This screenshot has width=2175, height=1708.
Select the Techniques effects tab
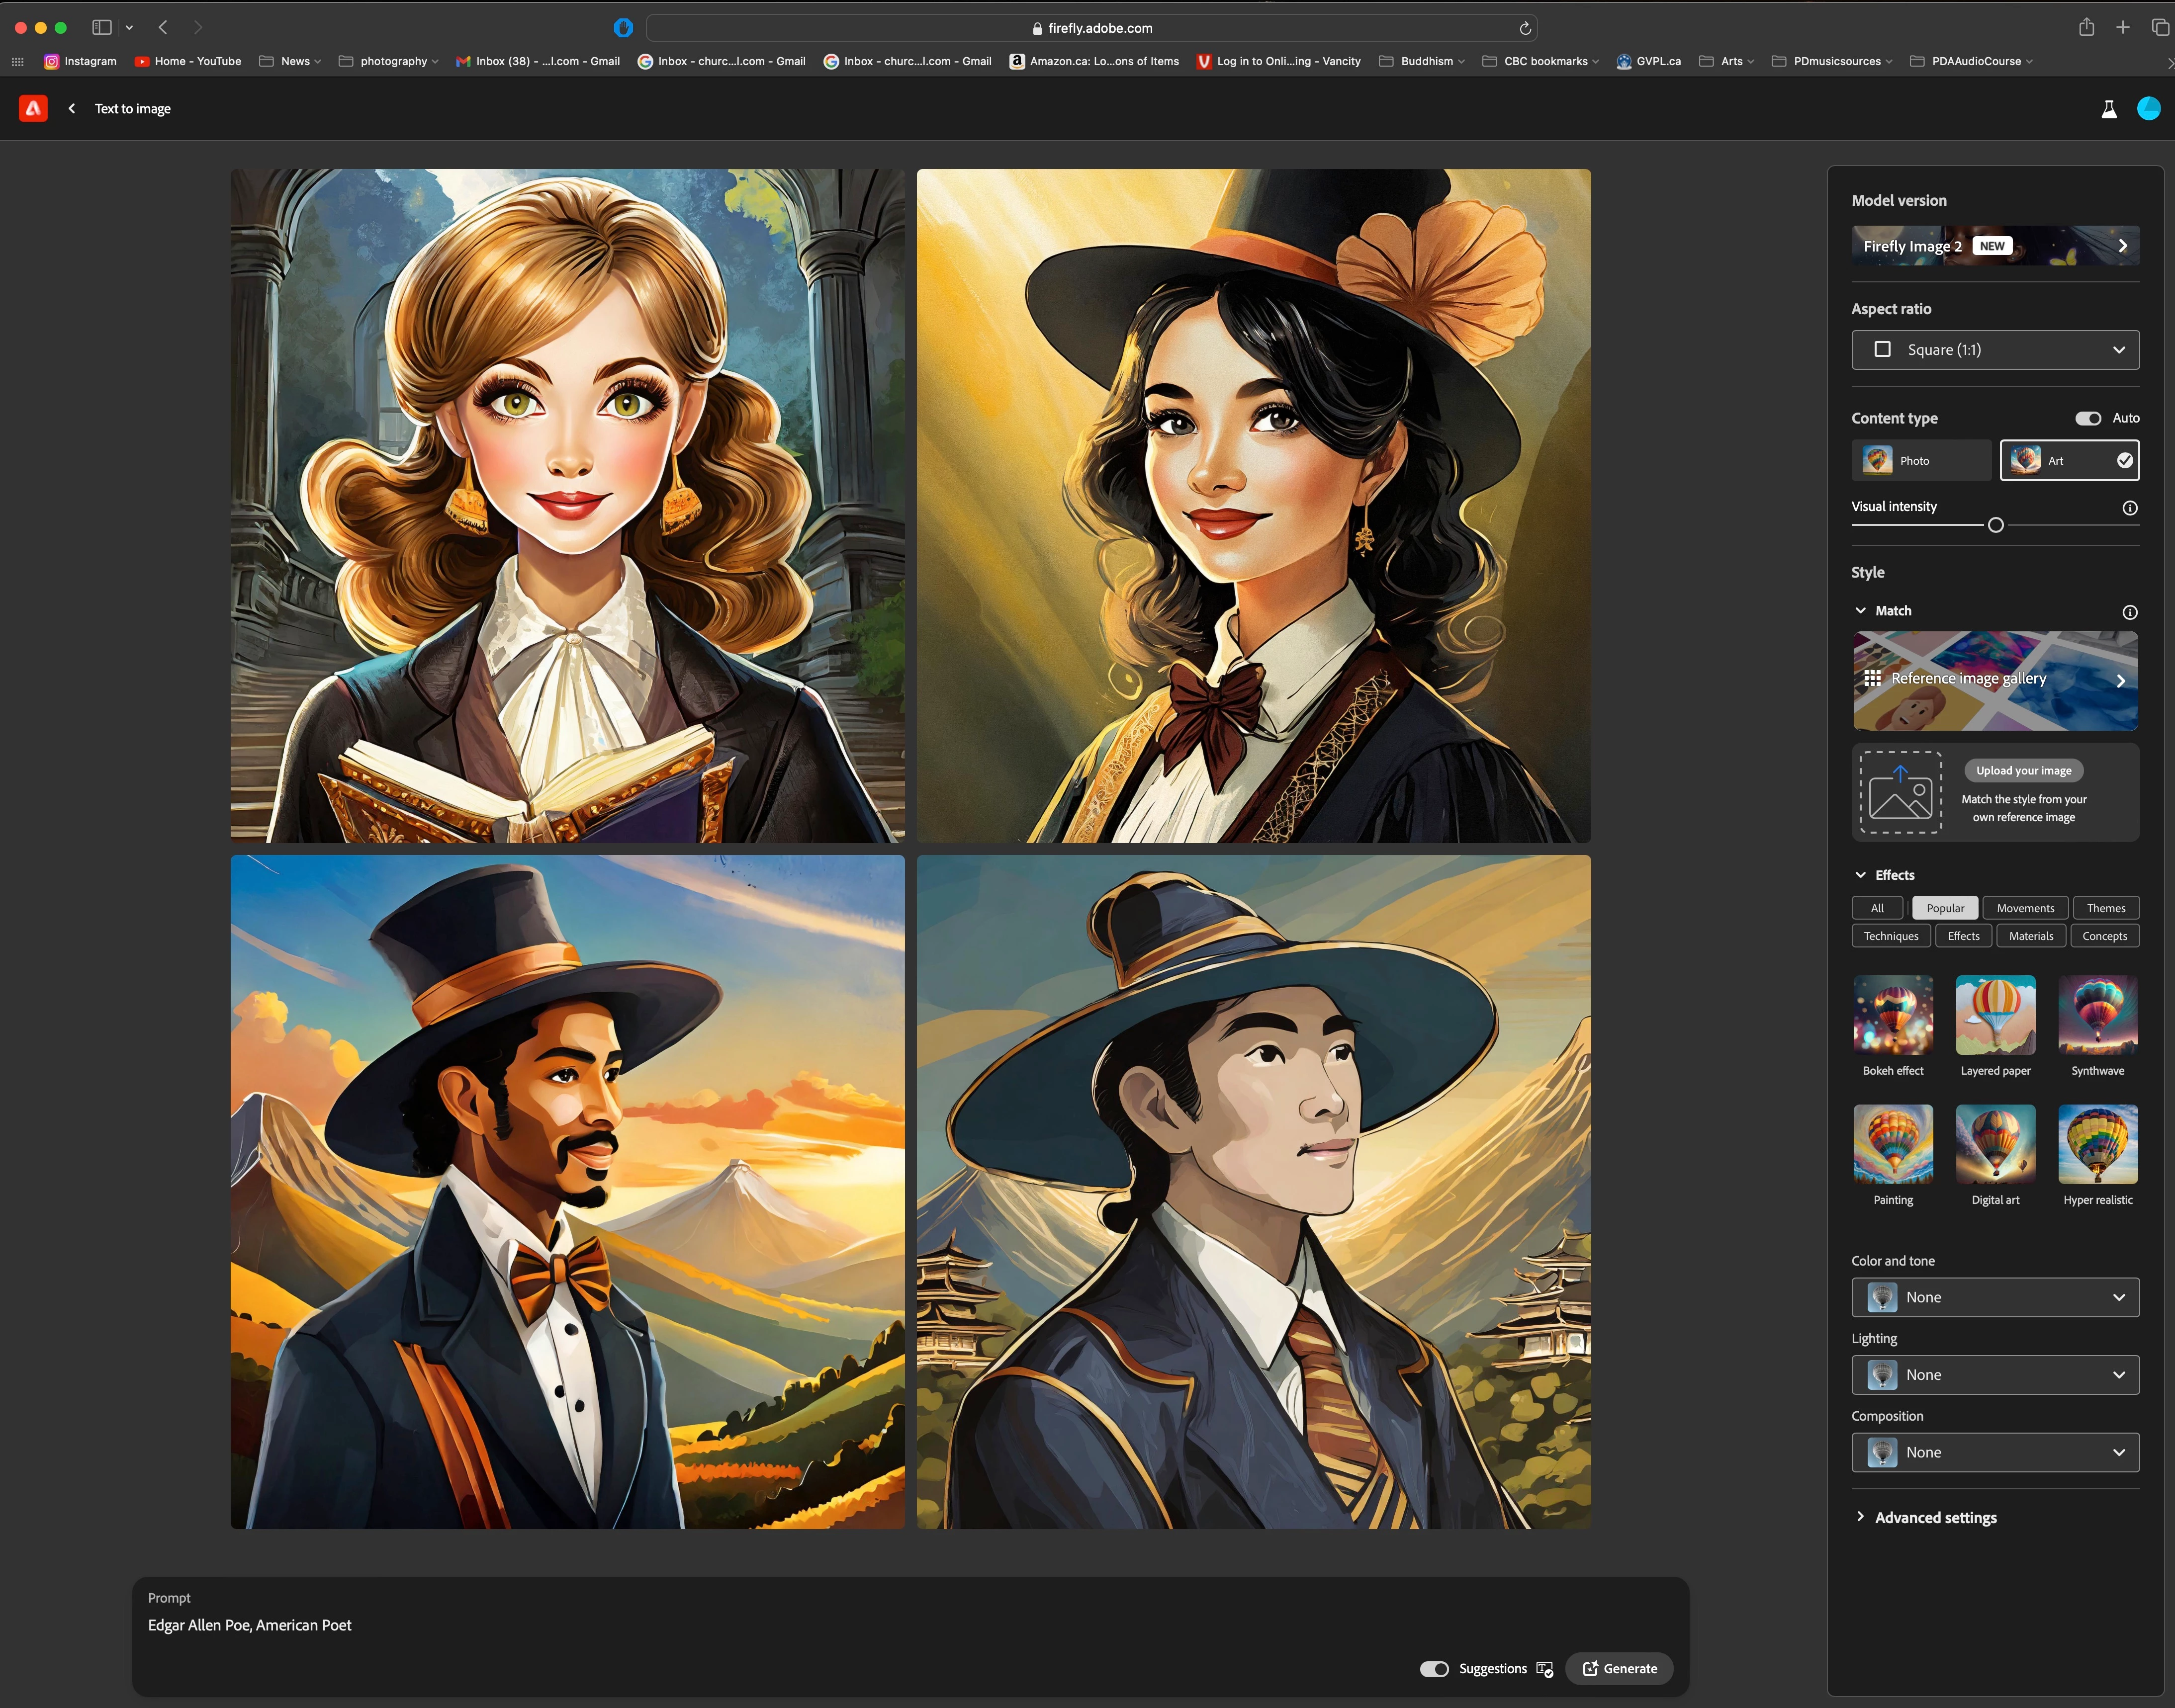(1890, 936)
